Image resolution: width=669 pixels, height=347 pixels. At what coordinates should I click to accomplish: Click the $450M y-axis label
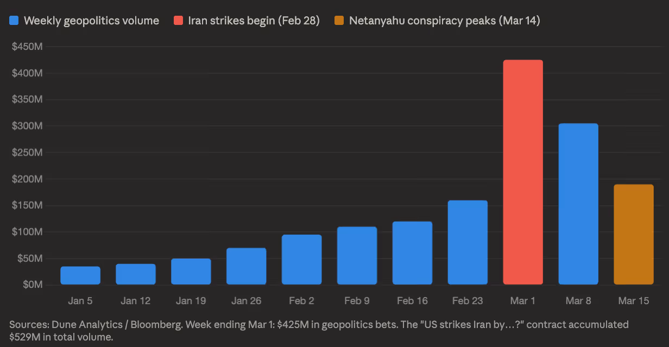[27, 47]
